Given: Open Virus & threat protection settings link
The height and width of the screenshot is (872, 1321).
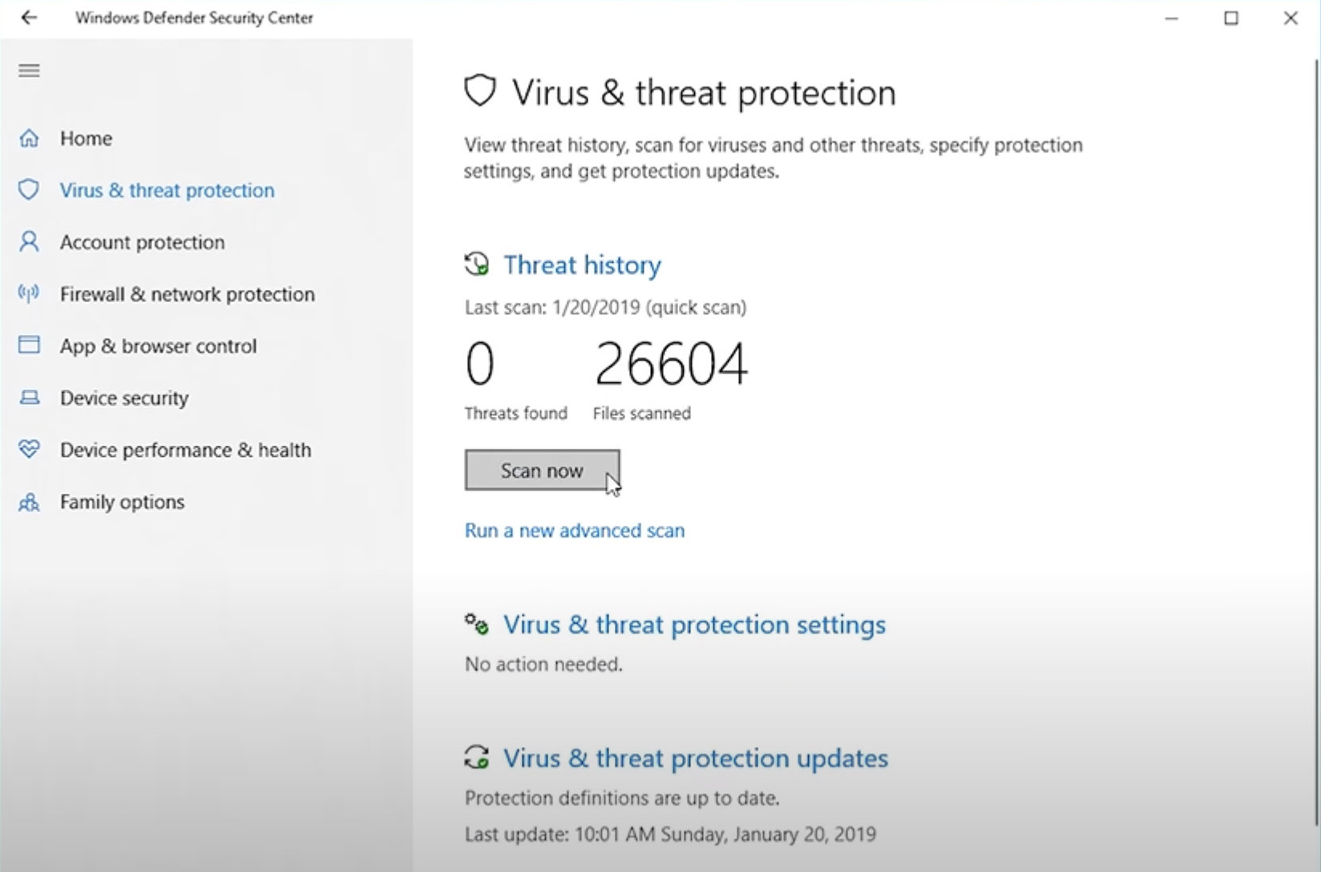Looking at the screenshot, I should (694, 624).
